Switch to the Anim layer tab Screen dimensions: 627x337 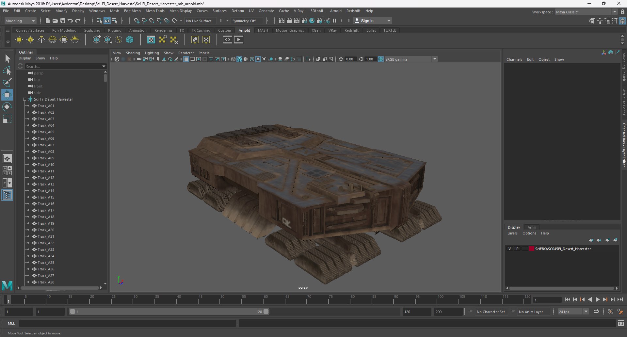532,227
